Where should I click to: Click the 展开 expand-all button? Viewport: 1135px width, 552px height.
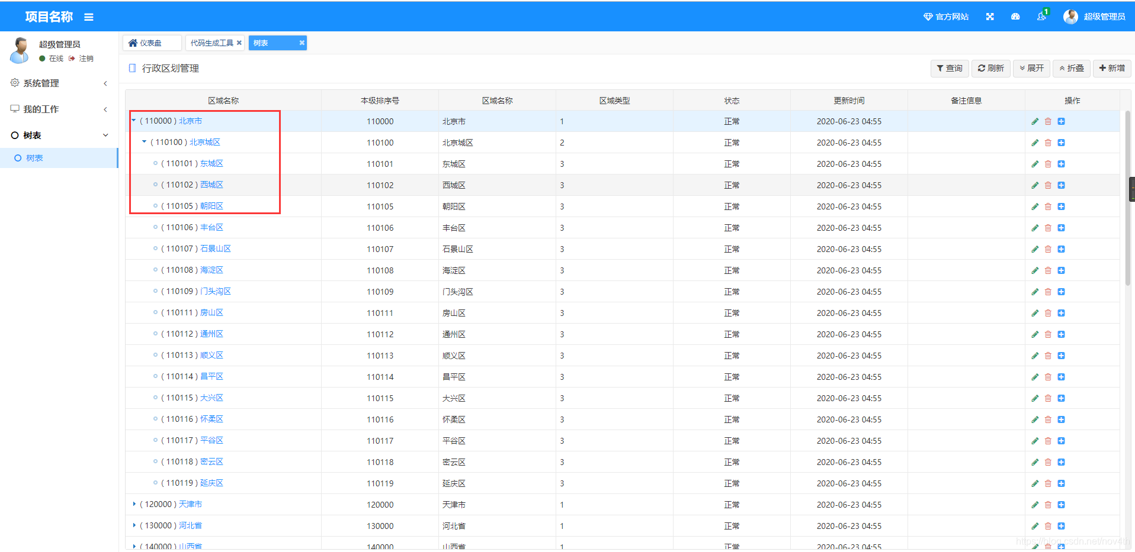pyautogui.click(x=1031, y=69)
